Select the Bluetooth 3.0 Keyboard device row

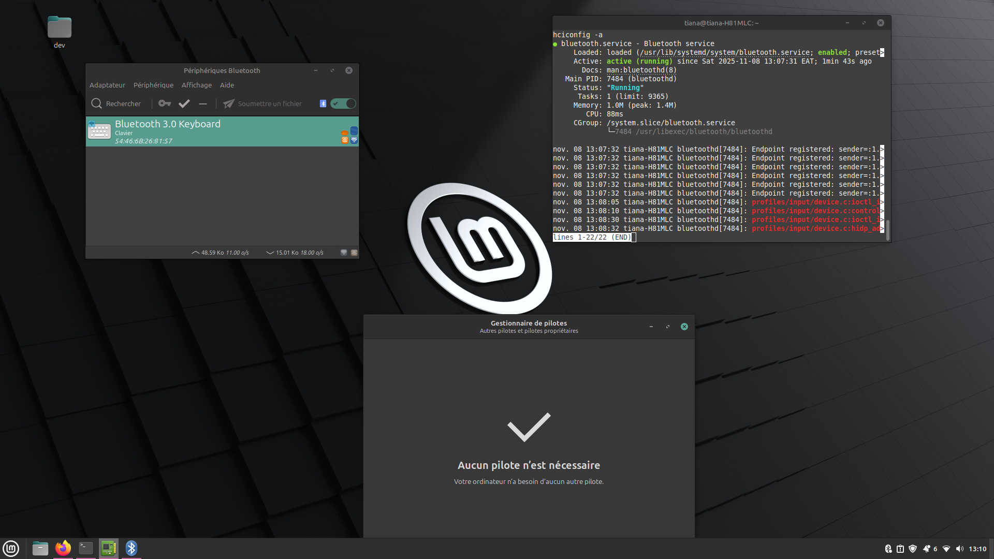click(x=222, y=131)
